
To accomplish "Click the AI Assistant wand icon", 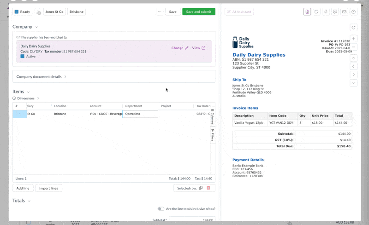I will point(229,12).
